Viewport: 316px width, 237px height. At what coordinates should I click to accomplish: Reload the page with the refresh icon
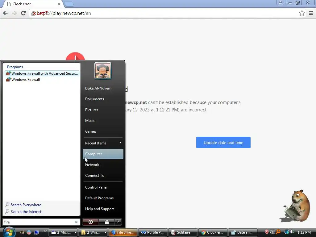pos(23,13)
